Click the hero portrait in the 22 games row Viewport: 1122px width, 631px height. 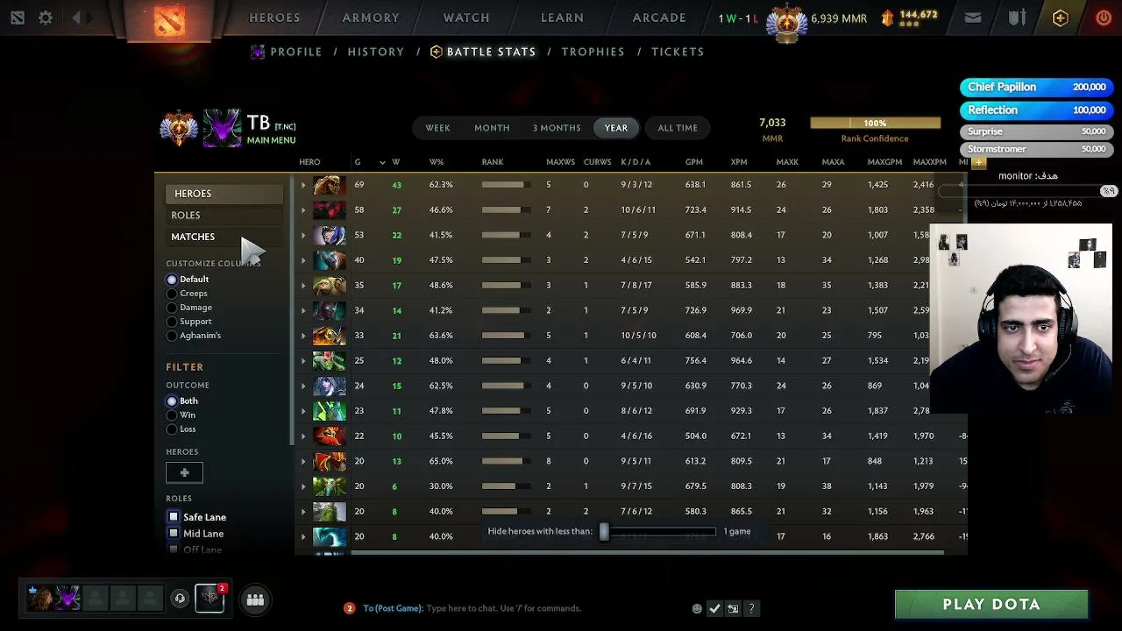(x=330, y=436)
